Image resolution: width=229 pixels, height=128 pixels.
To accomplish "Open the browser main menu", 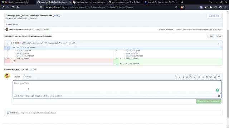I will click(226, 7).
